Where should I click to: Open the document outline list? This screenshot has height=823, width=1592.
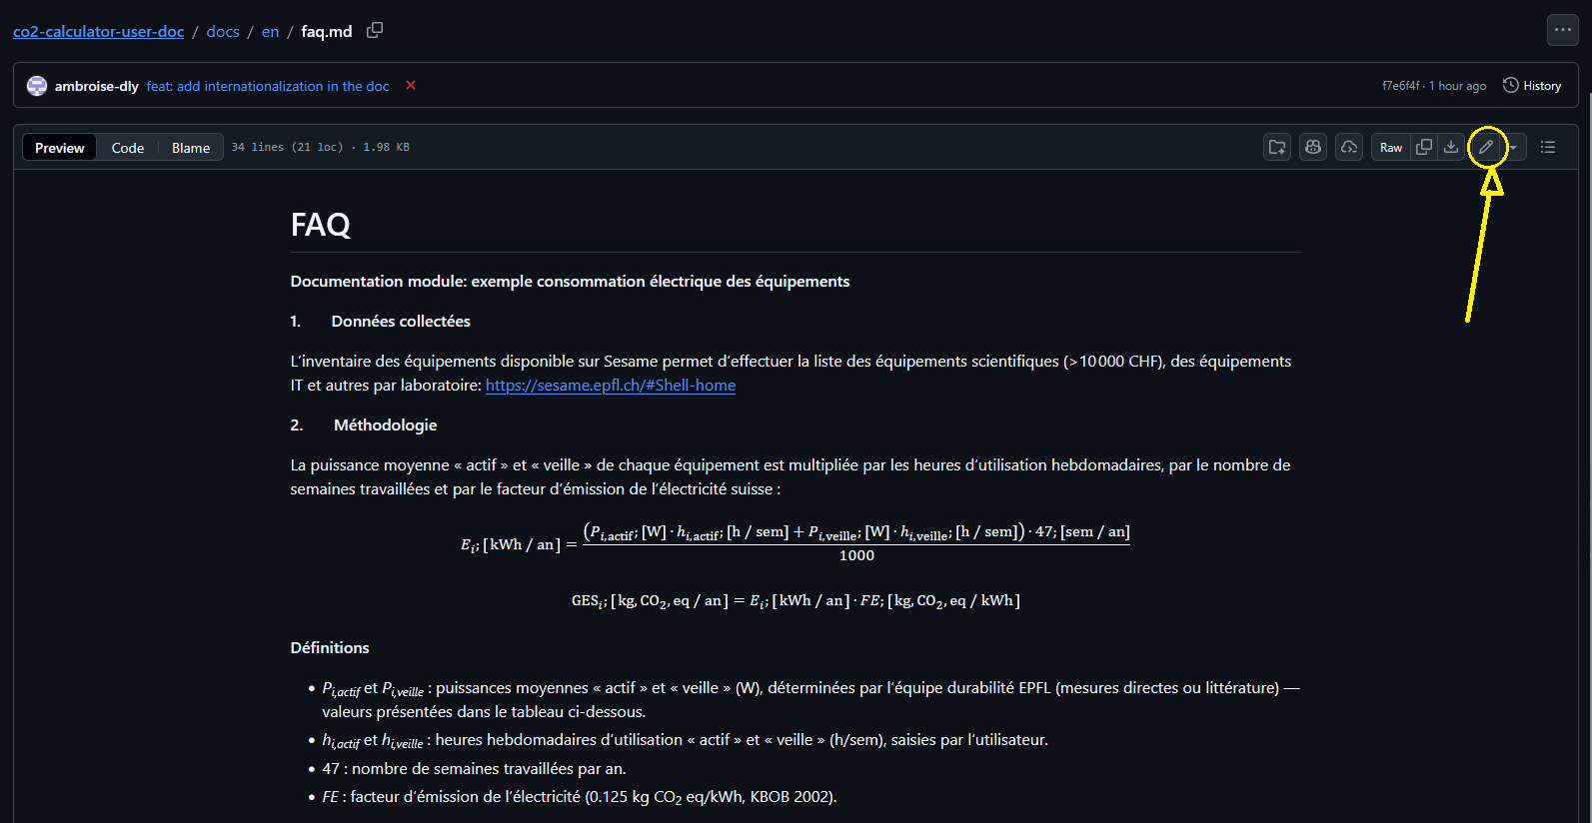[x=1548, y=147]
